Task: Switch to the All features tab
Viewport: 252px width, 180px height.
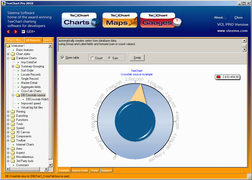Action: (33, 40)
